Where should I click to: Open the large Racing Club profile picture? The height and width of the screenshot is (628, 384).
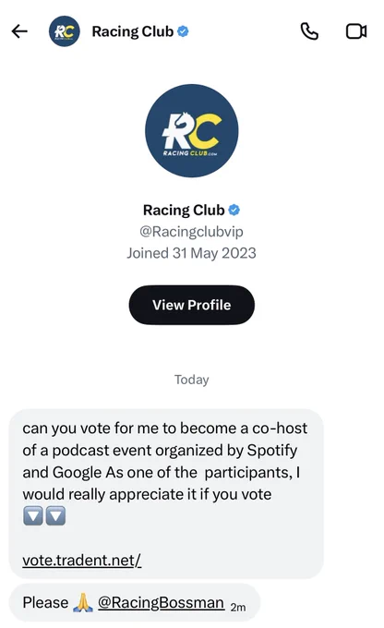pos(192,130)
